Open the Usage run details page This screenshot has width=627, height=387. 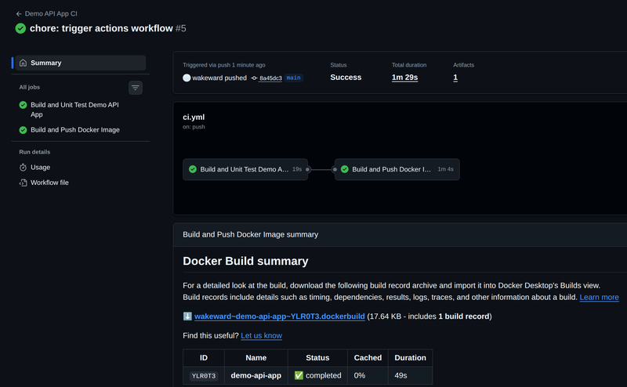coord(40,167)
